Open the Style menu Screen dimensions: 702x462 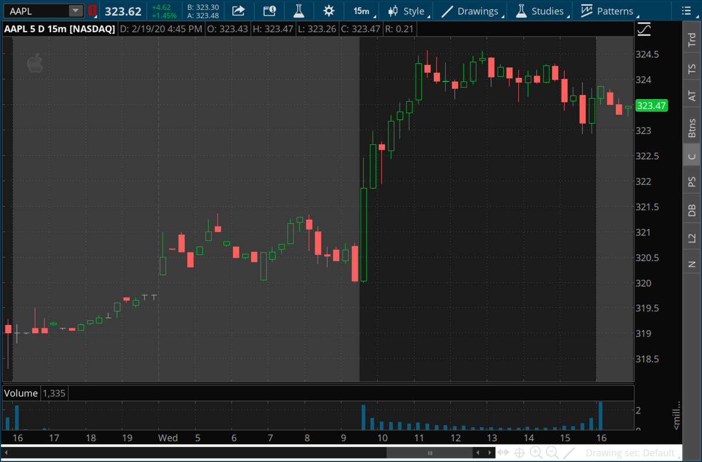point(409,11)
